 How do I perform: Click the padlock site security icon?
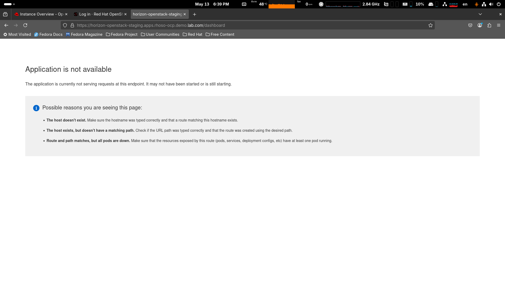(72, 25)
